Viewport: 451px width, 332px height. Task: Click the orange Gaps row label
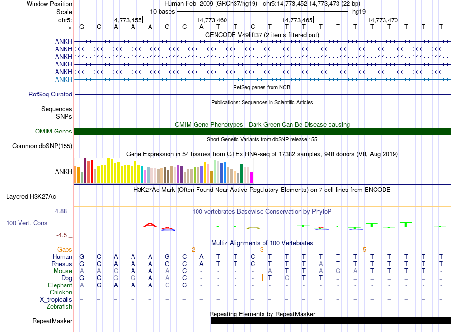click(65, 249)
